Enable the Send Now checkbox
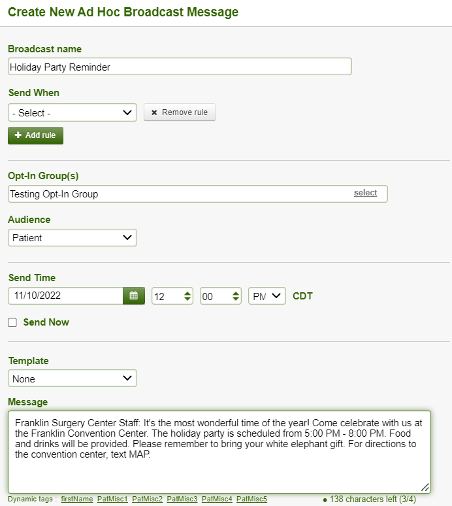 (12, 322)
